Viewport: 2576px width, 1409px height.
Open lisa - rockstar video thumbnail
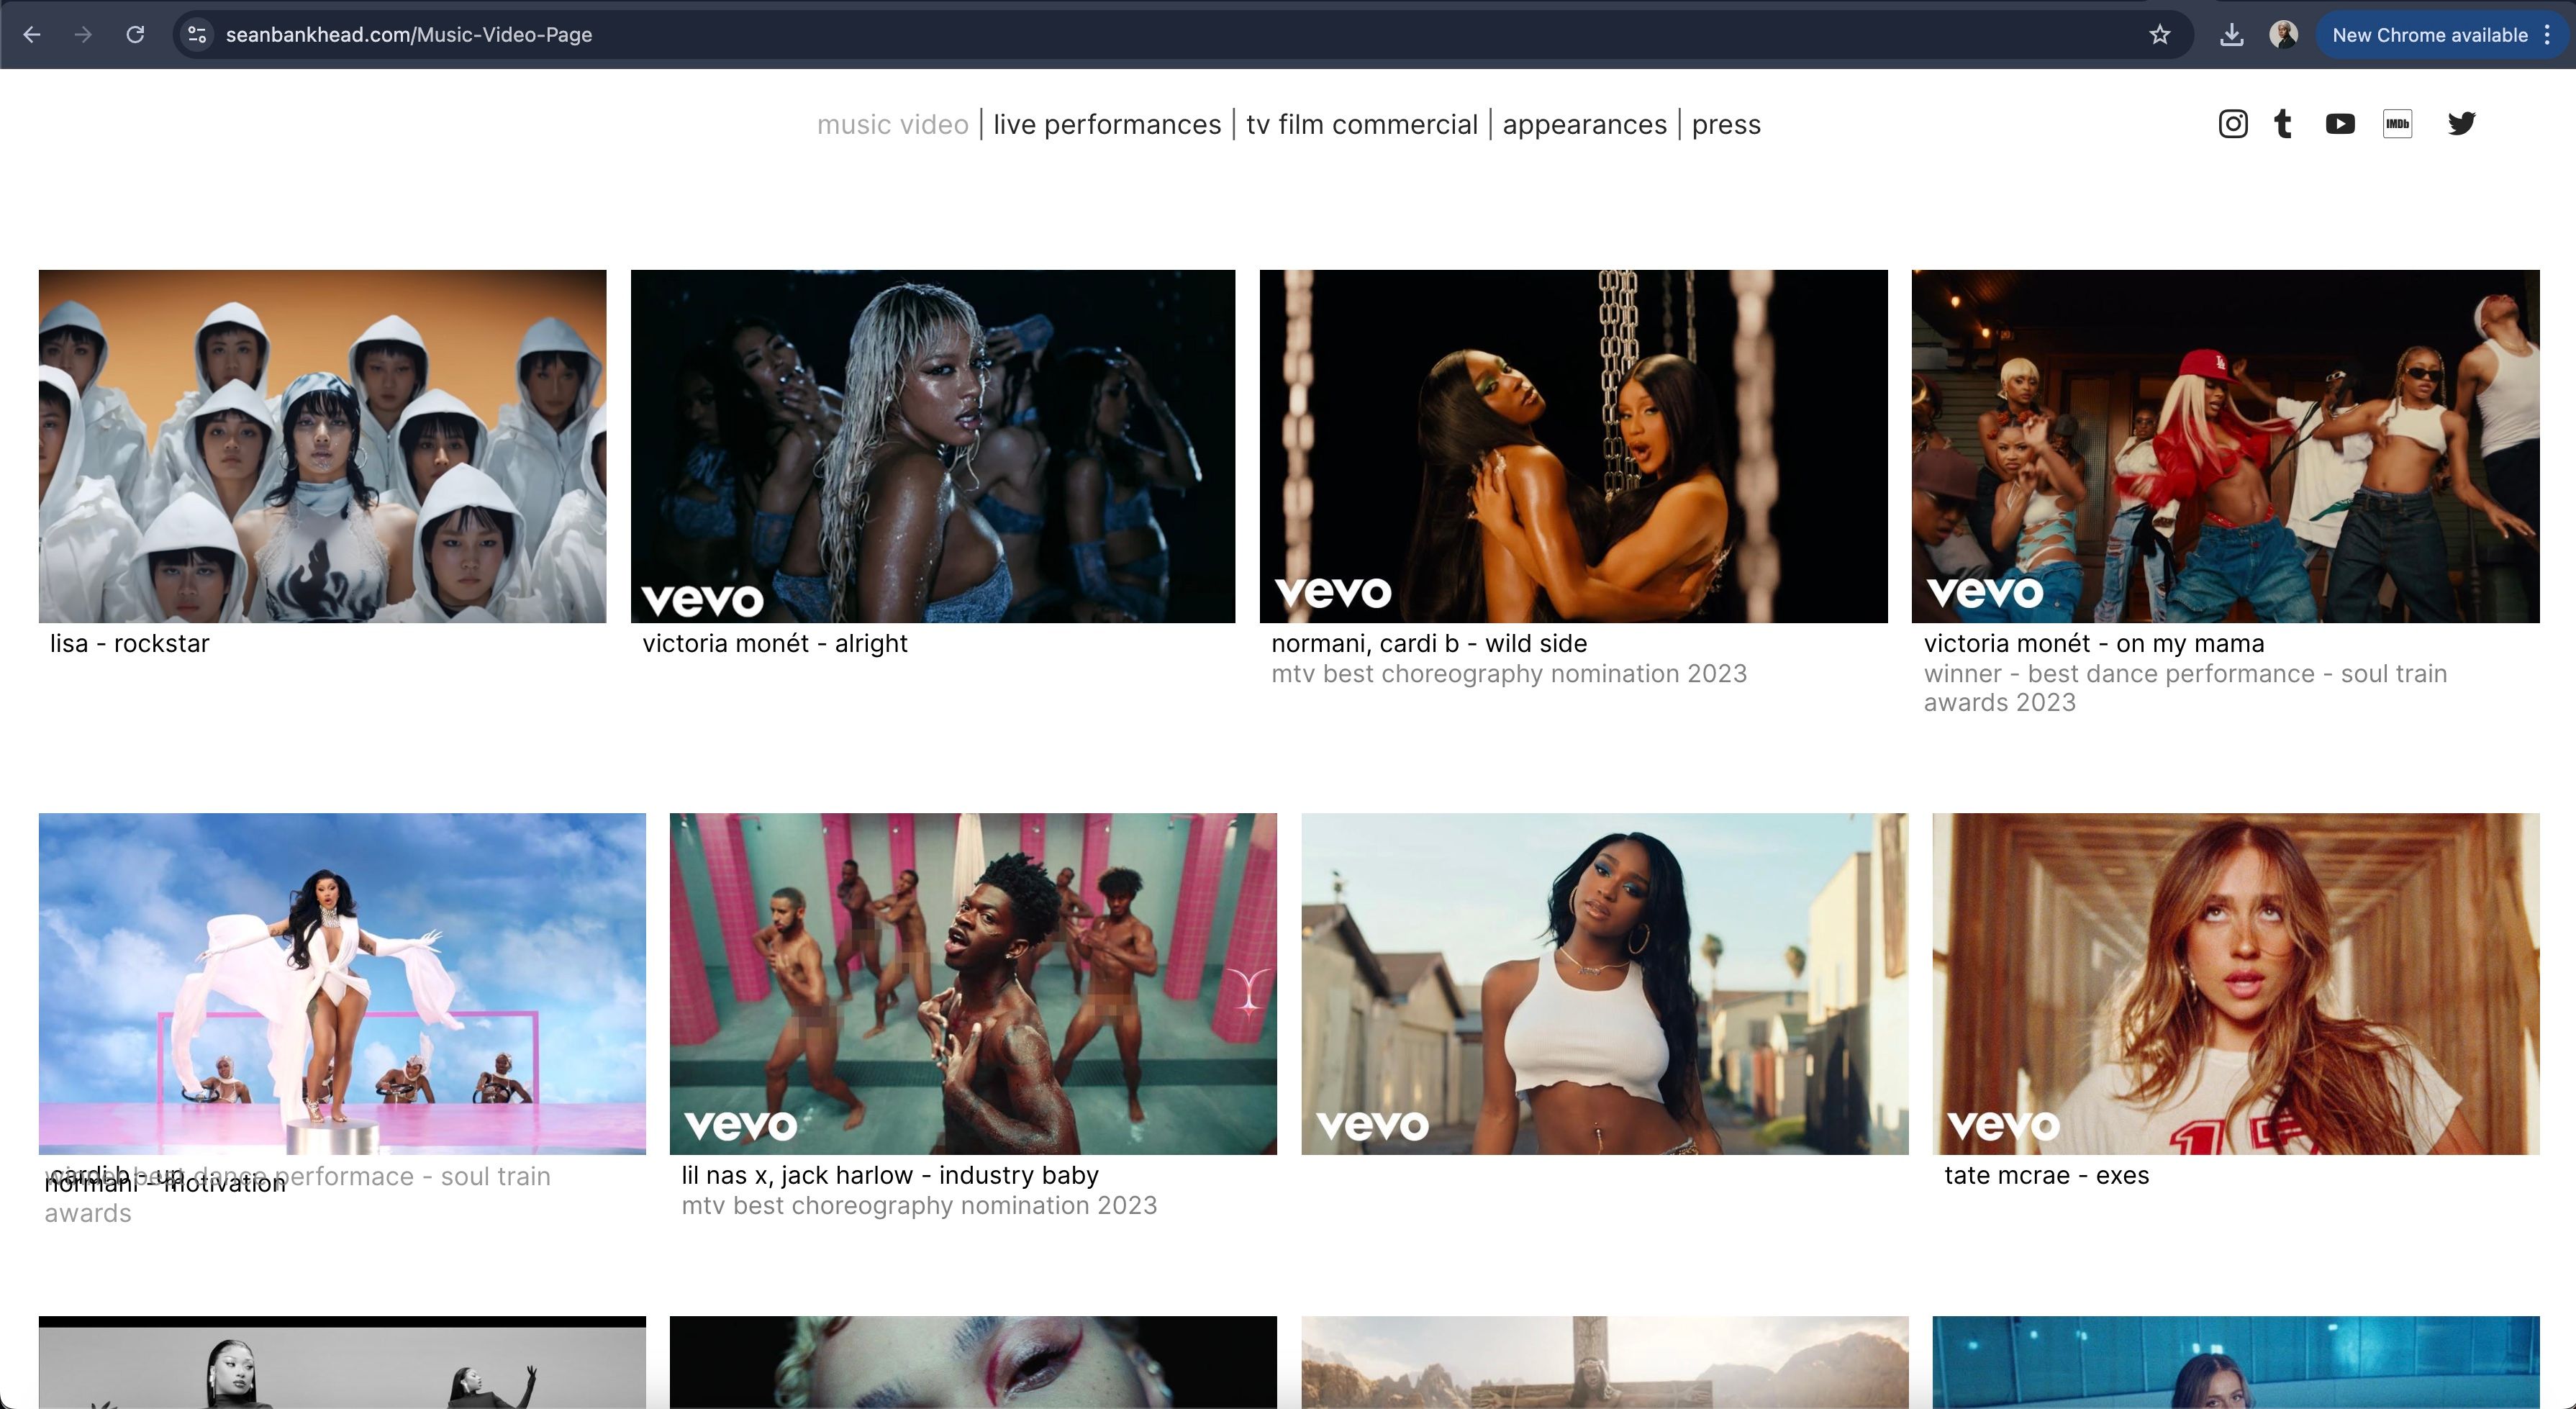(322, 446)
